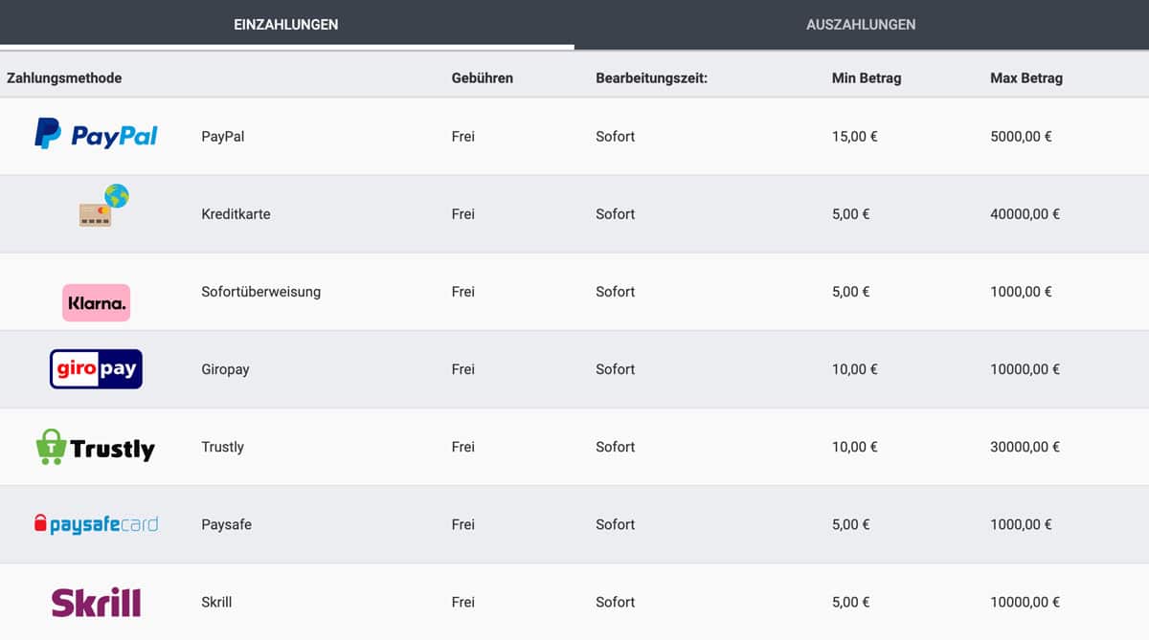Image resolution: width=1149 pixels, height=640 pixels.
Task: Click the giropay logo
Action: click(96, 369)
